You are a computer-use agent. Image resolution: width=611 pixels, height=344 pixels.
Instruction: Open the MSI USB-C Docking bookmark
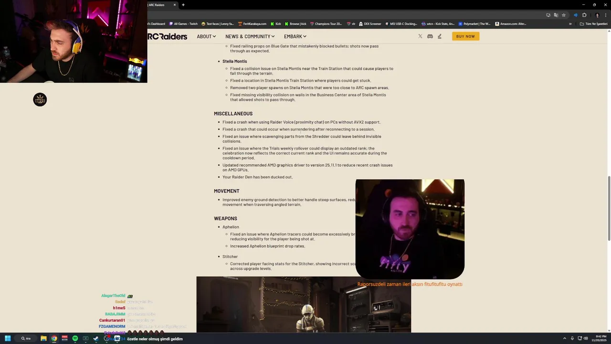tap(401, 23)
